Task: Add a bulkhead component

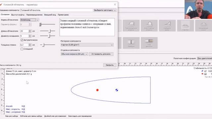Action: click(x=131, y=43)
